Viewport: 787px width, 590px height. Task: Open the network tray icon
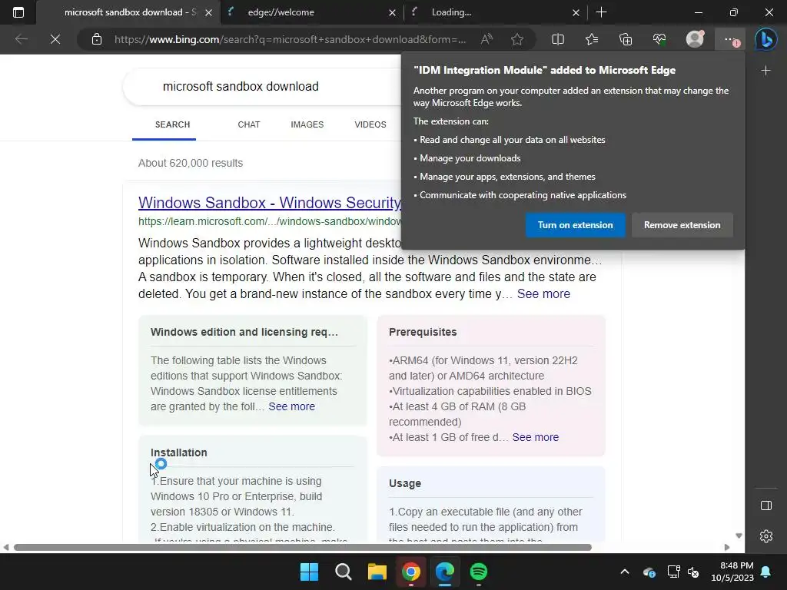tap(673, 572)
